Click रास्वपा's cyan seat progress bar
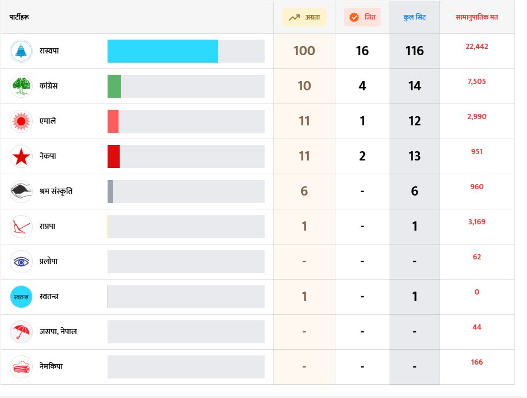This screenshot has width=527, height=398. tap(163, 51)
